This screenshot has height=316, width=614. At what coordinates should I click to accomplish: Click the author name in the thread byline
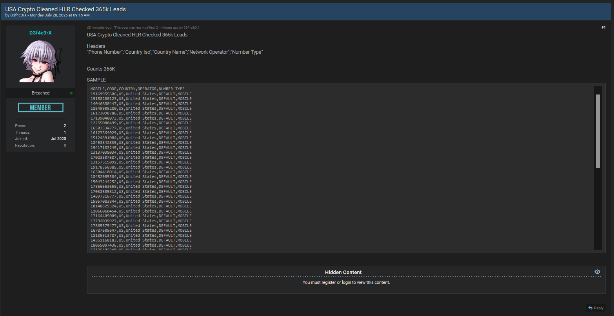tap(19, 15)
